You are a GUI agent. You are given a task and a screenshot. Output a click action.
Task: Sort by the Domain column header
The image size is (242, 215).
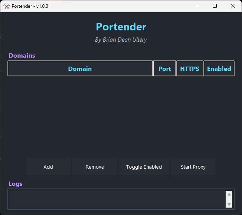80,69
